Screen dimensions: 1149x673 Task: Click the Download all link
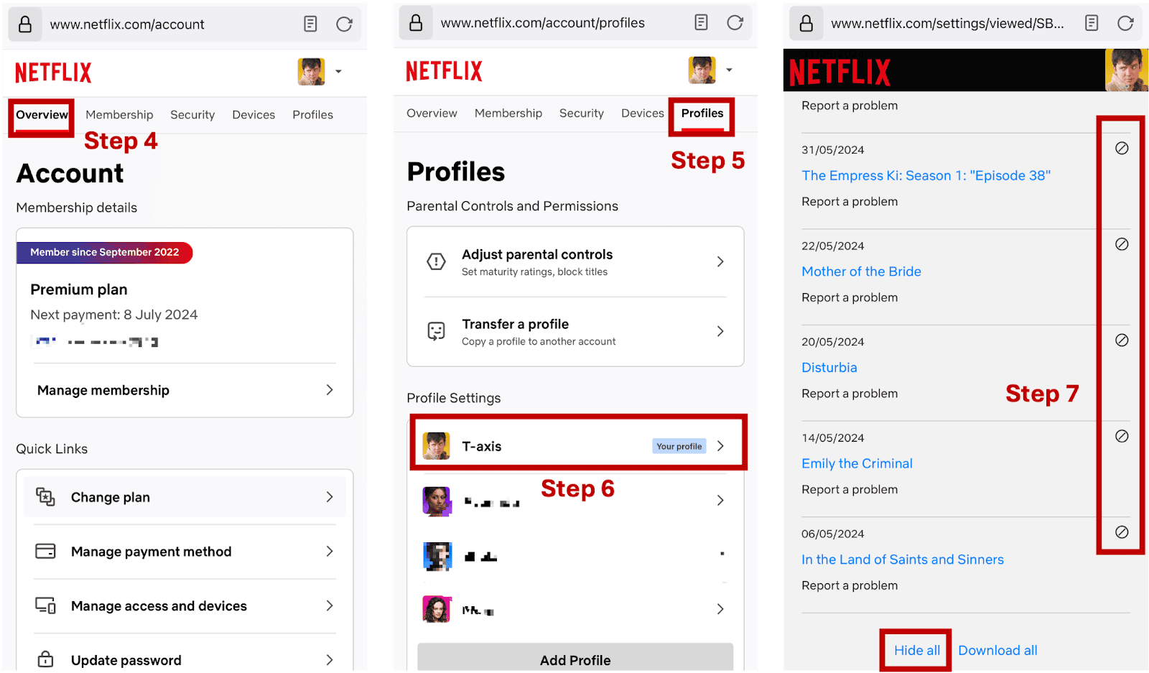click(998, 650)
